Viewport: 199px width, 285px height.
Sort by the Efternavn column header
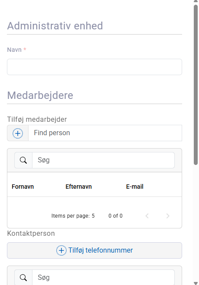(x=79, y=187)
